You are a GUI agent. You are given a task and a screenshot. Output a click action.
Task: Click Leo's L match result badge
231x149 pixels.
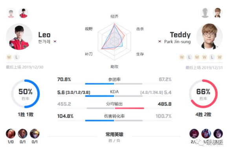16,57
